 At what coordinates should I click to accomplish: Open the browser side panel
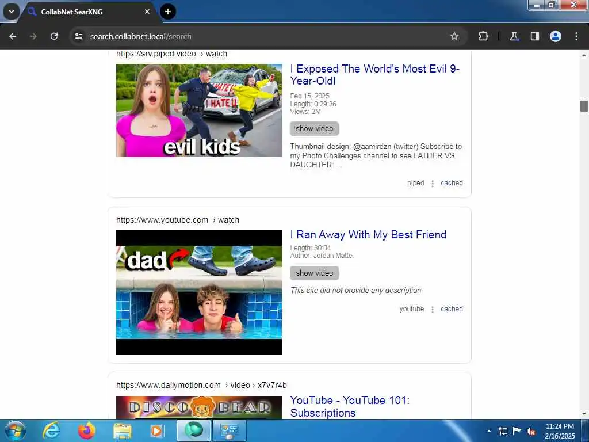[x=535, y=36]
